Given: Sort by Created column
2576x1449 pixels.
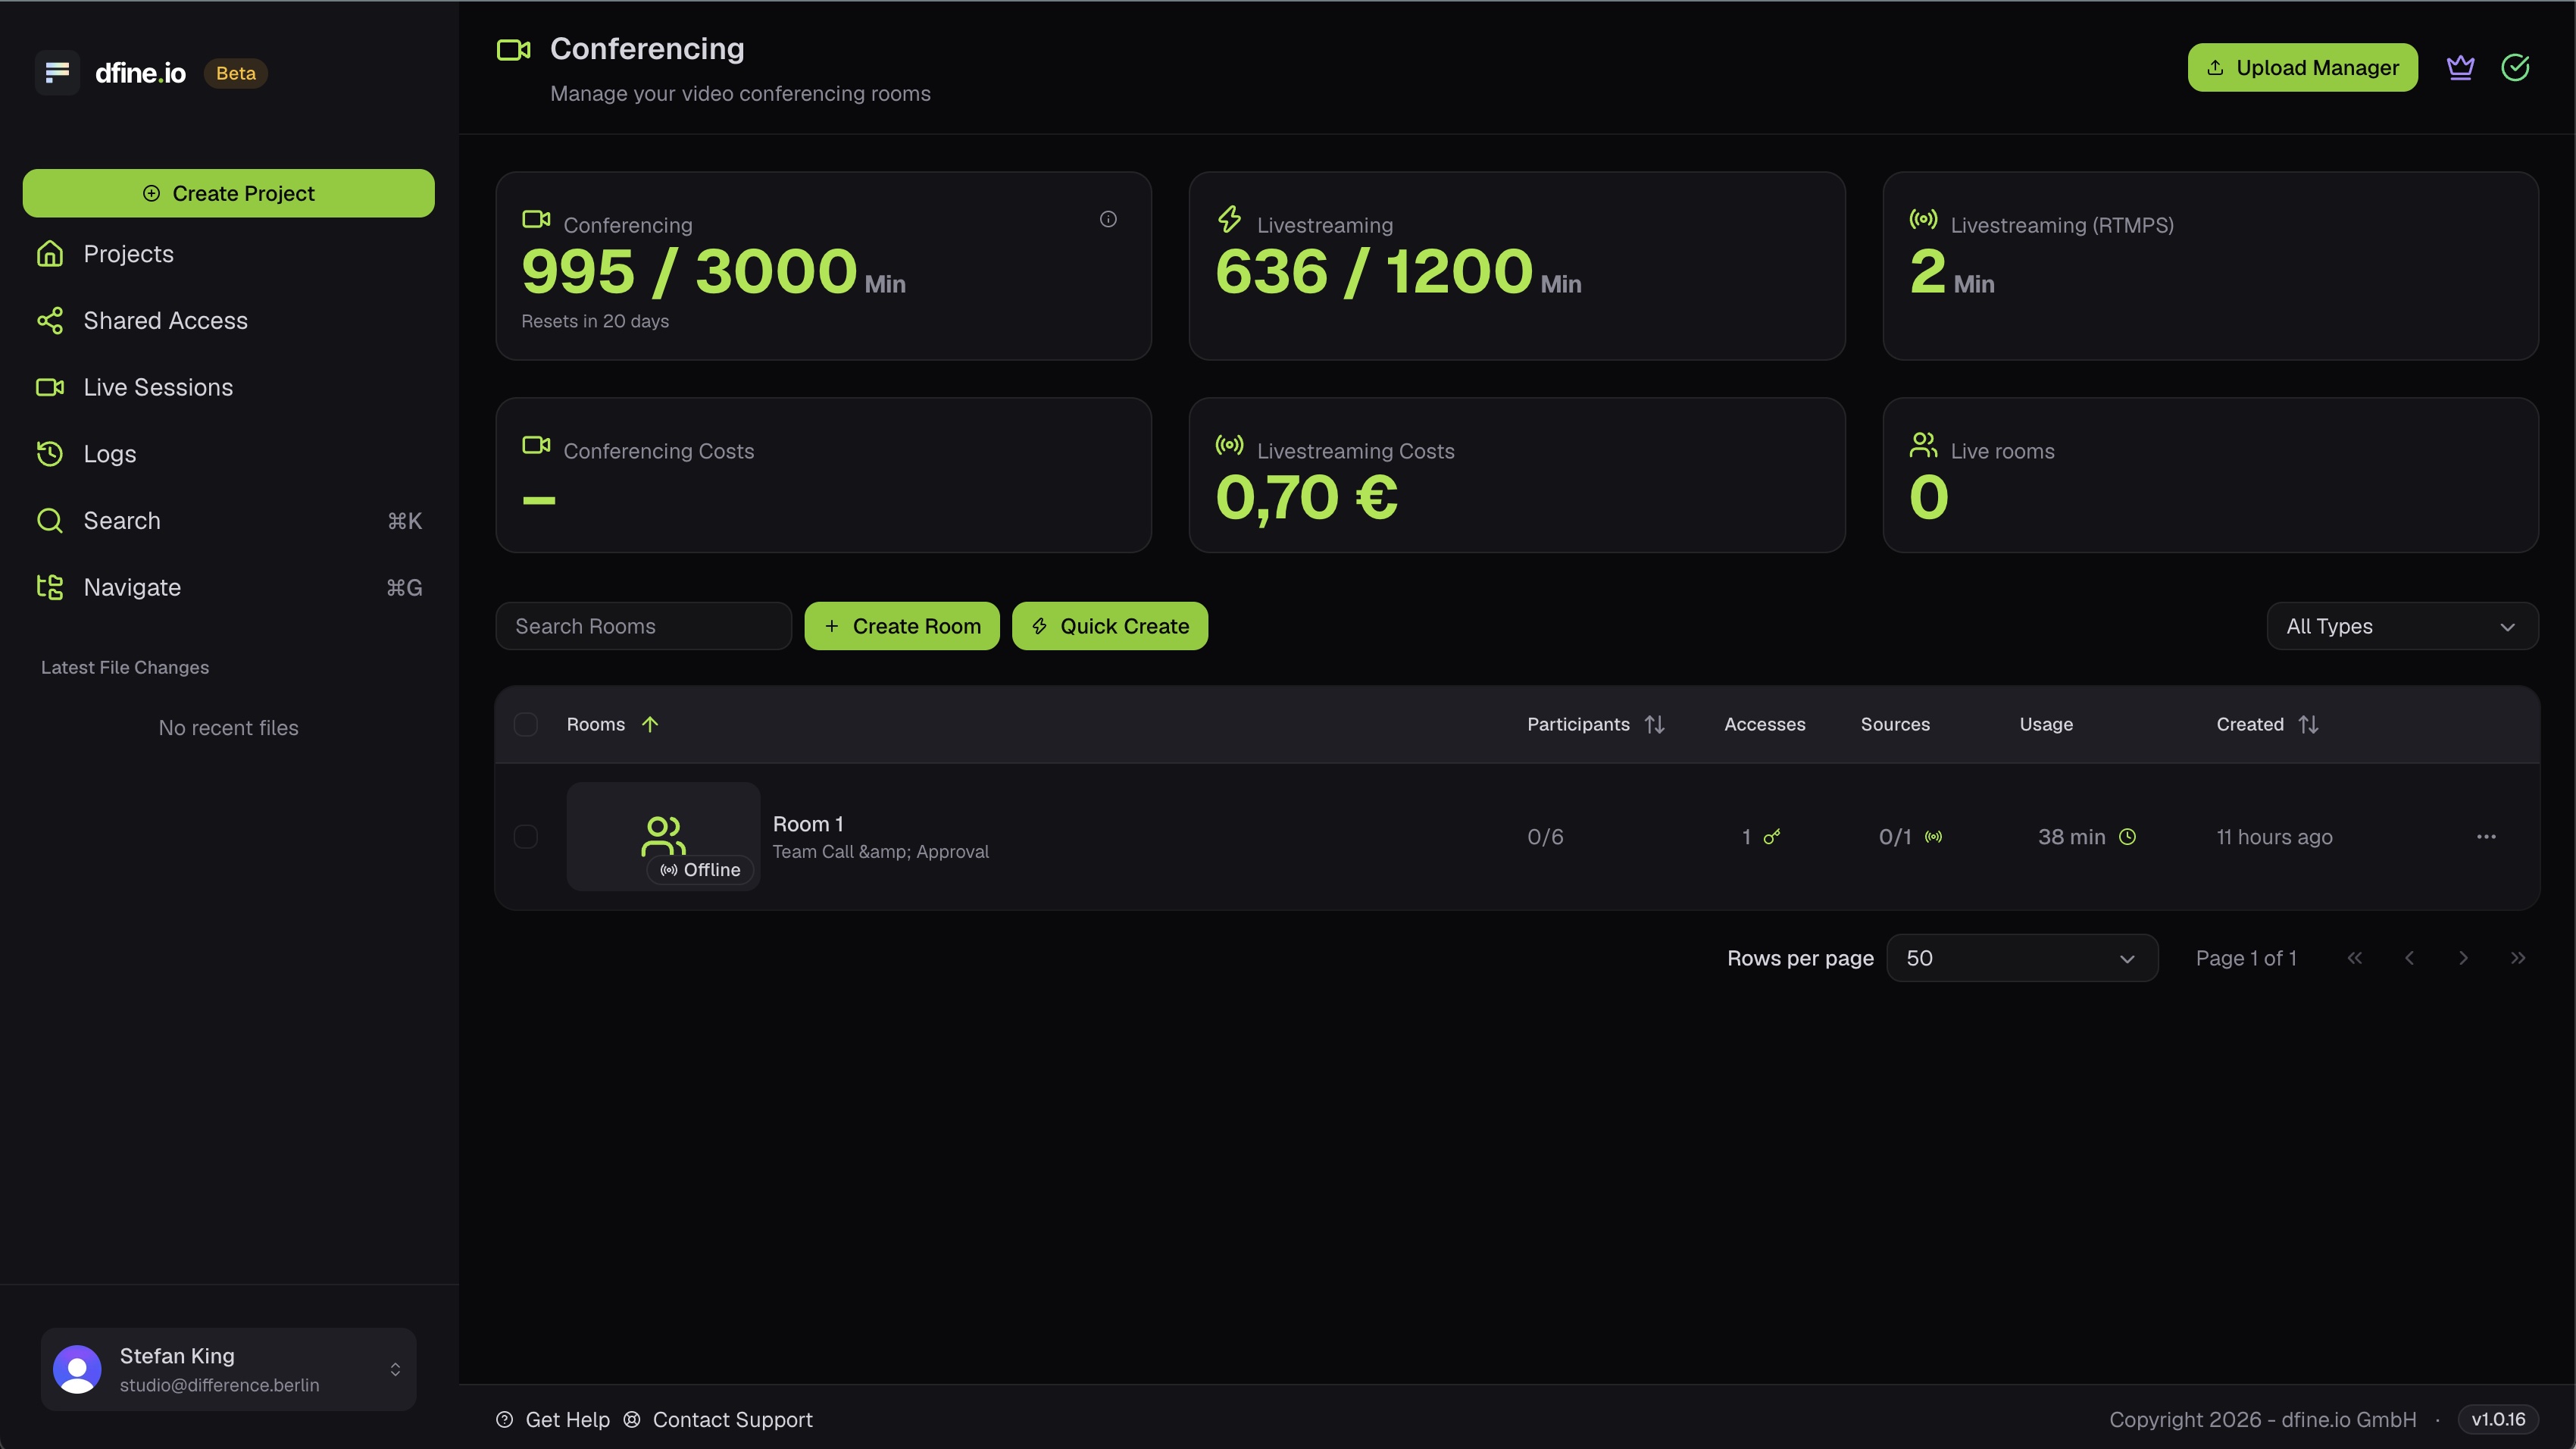Looking at the screenshot, I should (2308, 724).
